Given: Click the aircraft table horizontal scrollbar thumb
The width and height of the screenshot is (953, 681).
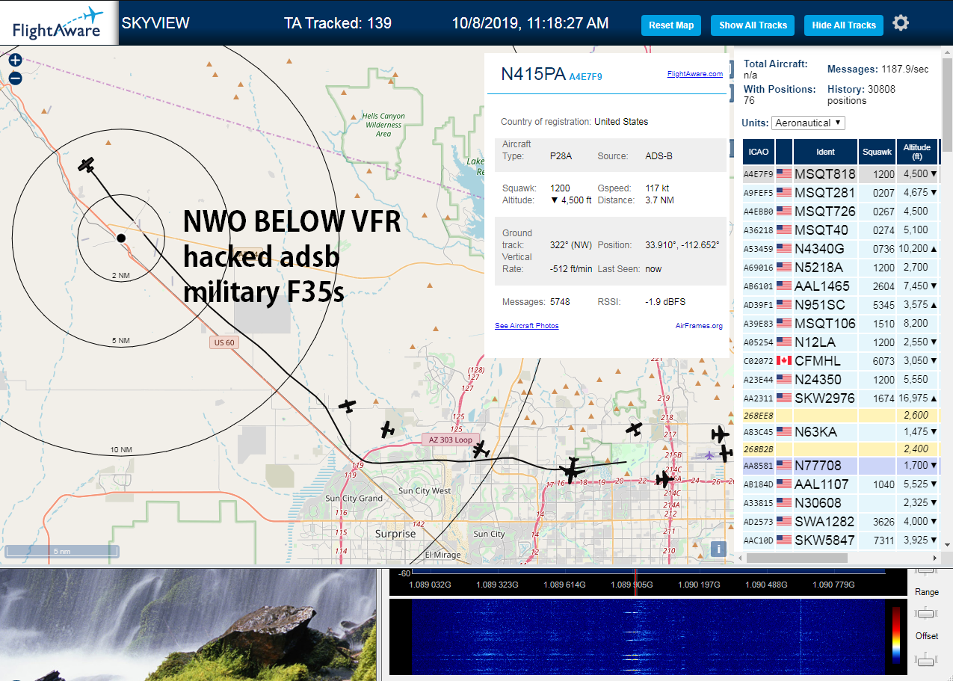Looking at the screenshot, I should pyautogui.click(x=797, y=558).
